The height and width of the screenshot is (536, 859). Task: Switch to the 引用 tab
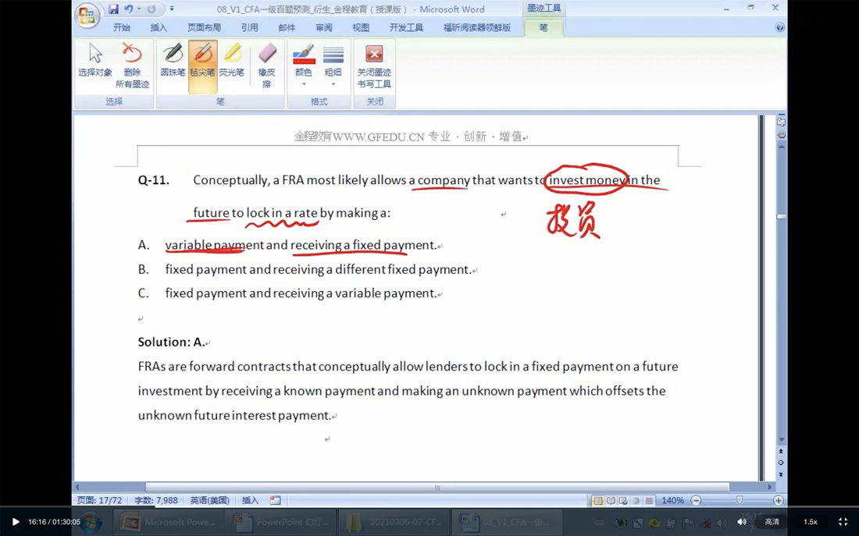click(249, 27)
